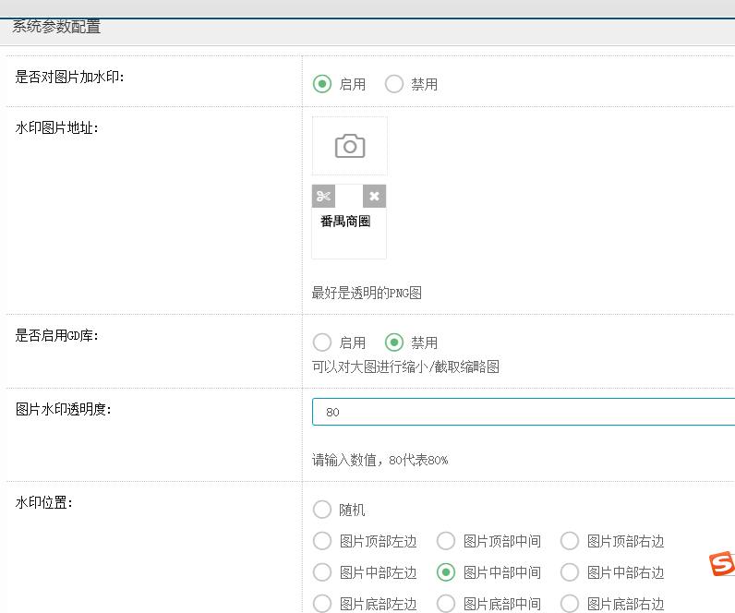Select 禁用 for 是否启用GD库
This screenshot has height=613, width=735.
[394, 343]
